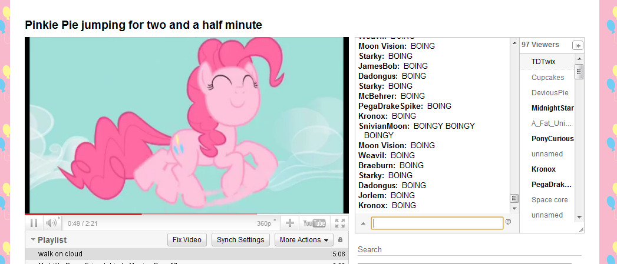Viewport: 617px width, 264px height.
Task: Select viewer DeviousPie
Action: click(x=550, y=93)
